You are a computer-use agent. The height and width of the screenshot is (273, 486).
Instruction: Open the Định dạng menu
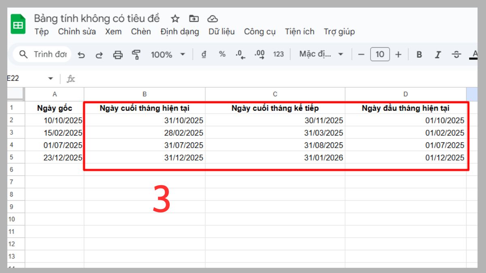click(179, 32)
